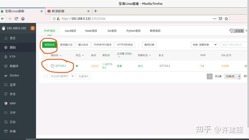The image size is (249, 140).
Task: Click the 默认站点 button
Action: pos(83,45)
